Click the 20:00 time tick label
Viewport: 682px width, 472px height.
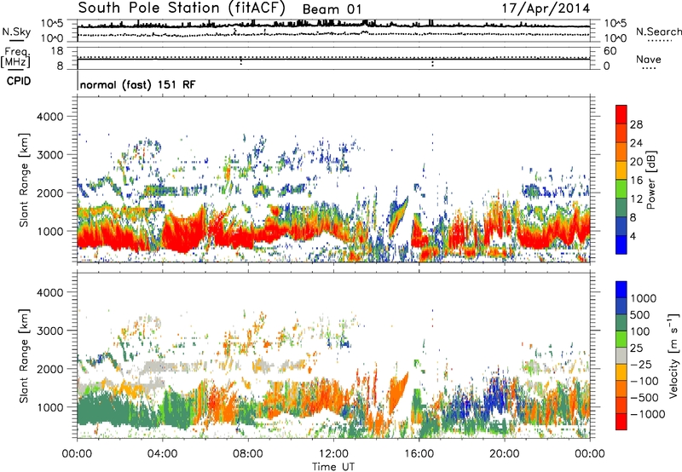pos(505,454)
